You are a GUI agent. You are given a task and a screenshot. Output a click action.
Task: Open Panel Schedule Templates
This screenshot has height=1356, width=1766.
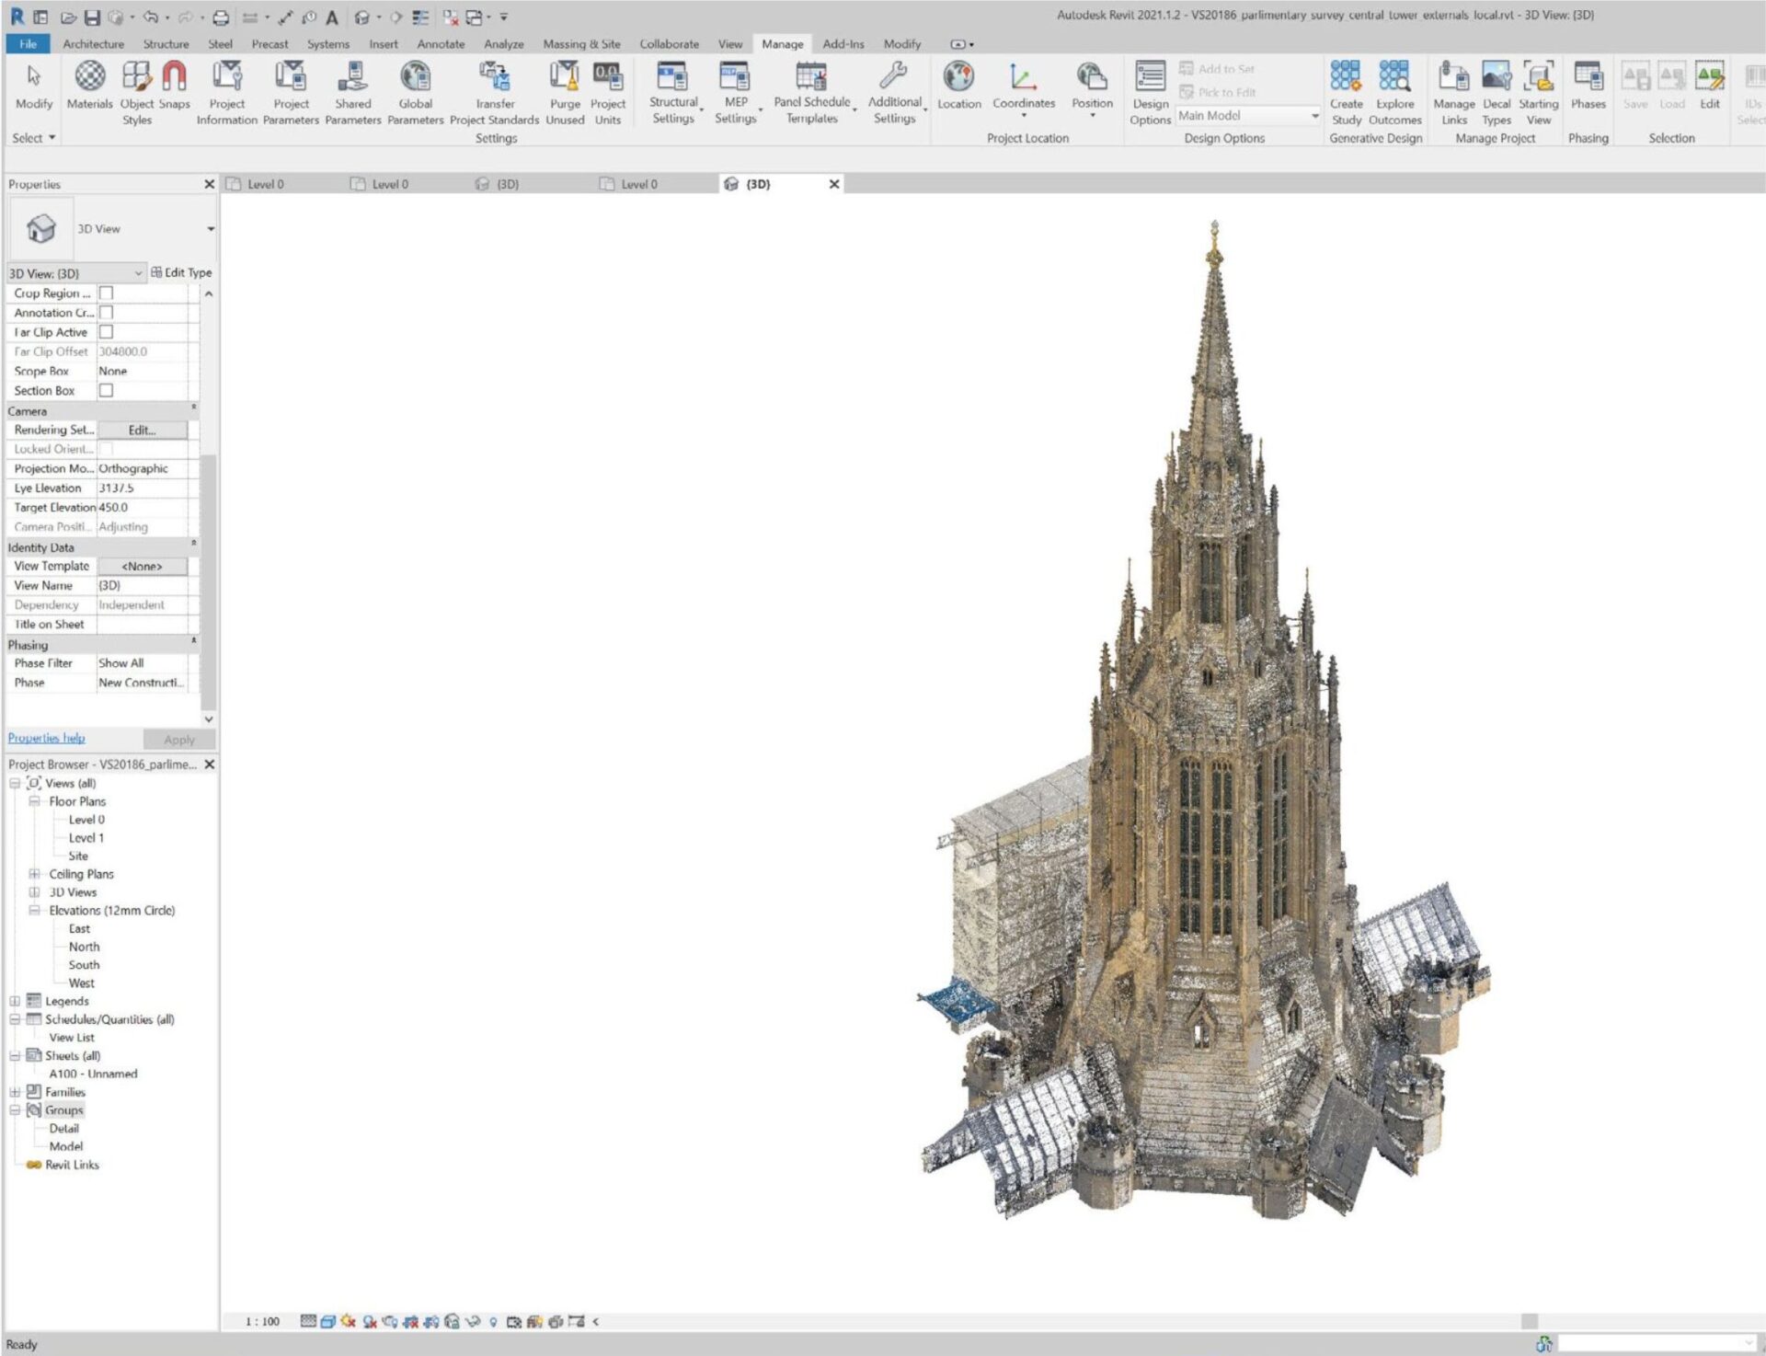click(x=812, y=92)
